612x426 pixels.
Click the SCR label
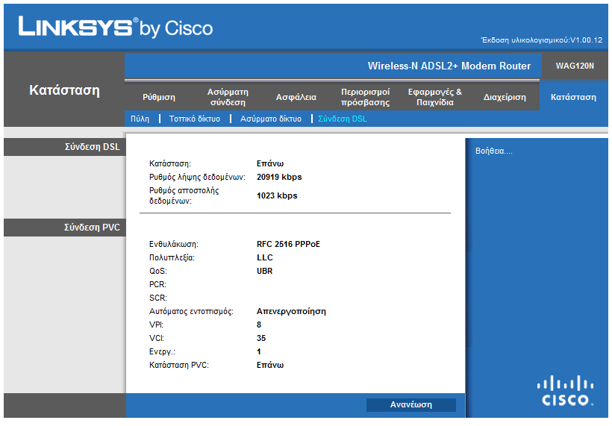pos(158,298)
